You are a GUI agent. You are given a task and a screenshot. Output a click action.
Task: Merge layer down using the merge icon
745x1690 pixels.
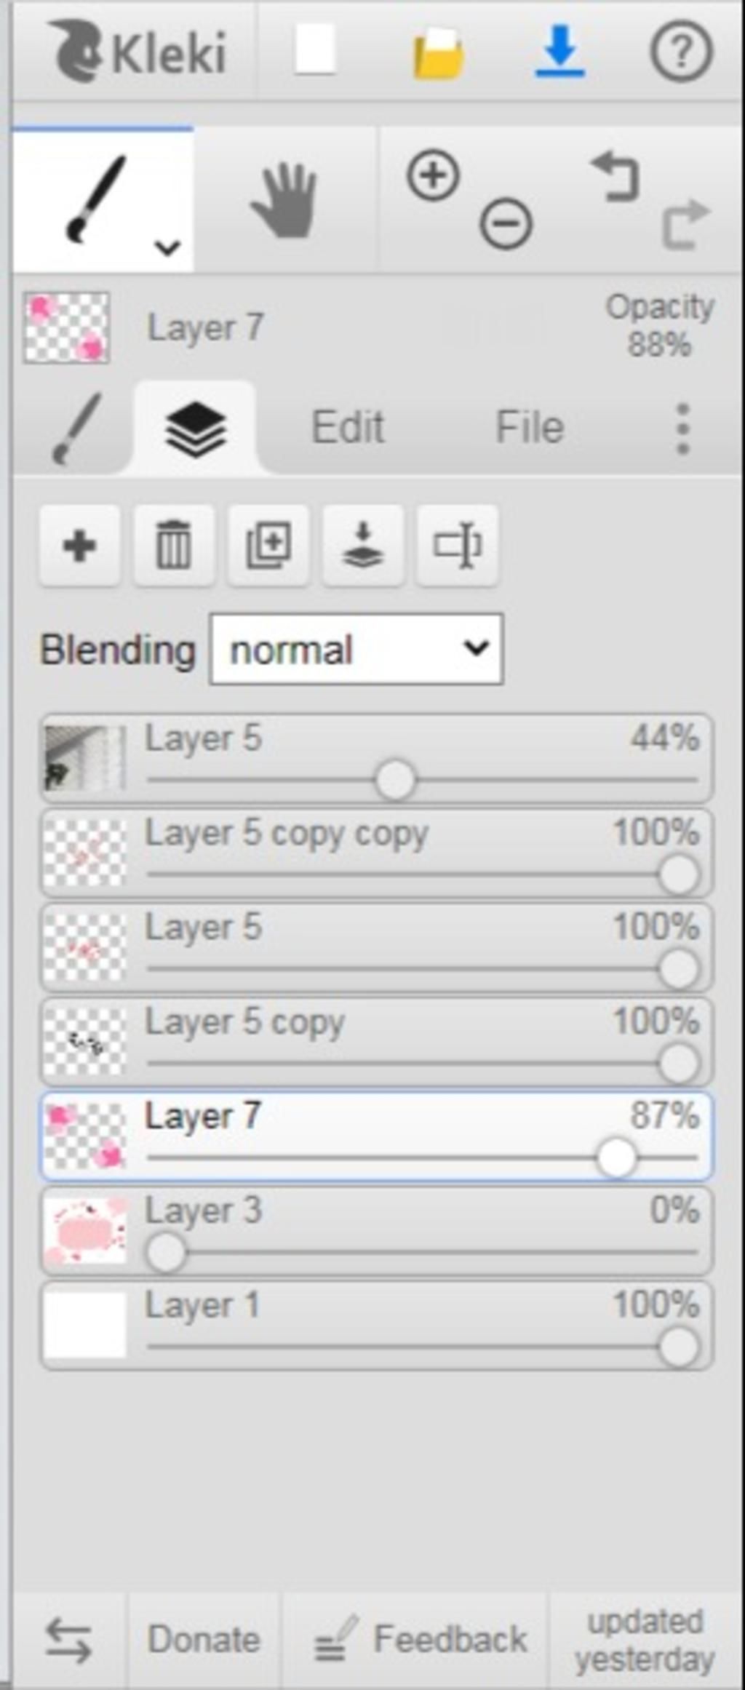tap(363, 546)
